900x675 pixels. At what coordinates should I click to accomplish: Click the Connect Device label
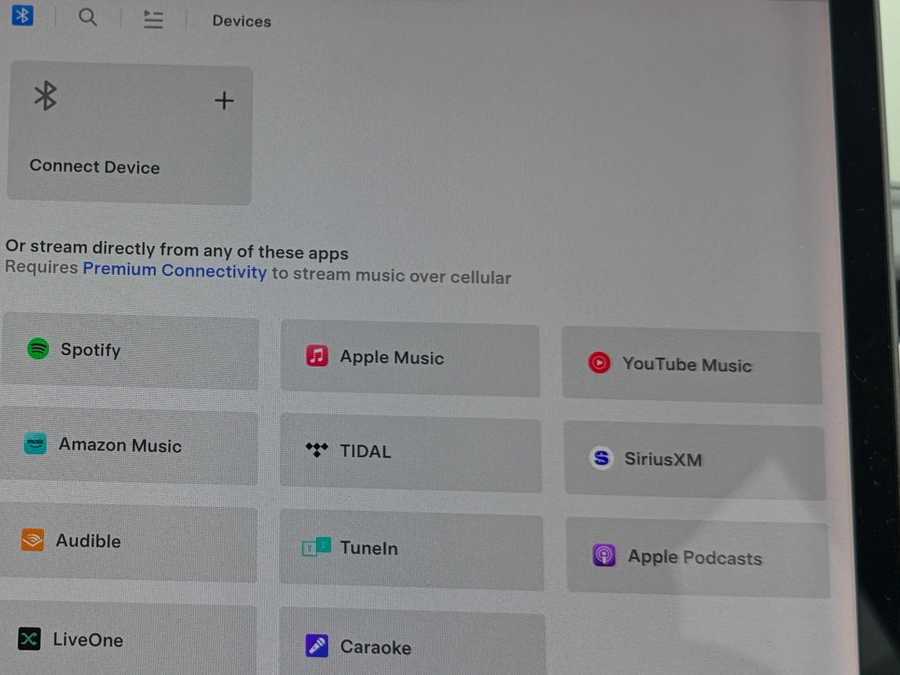pos(94,166)
